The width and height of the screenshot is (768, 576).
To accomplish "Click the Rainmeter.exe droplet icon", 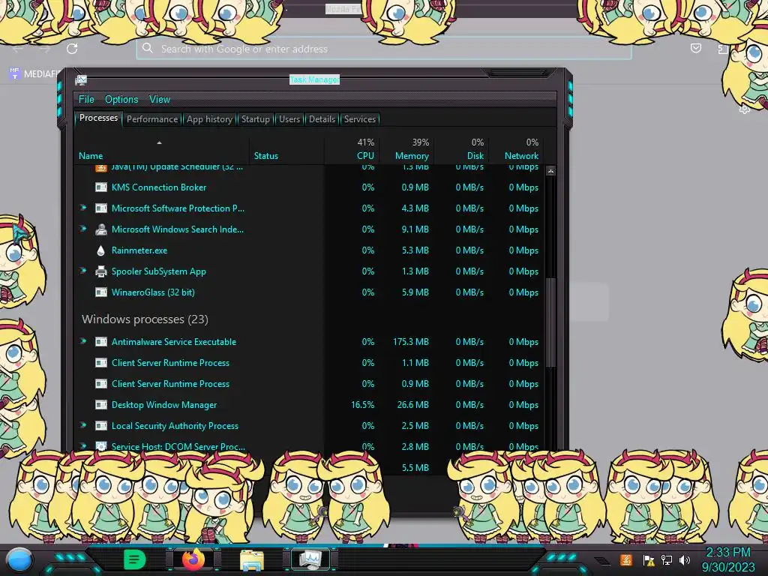I will (101, 250).
